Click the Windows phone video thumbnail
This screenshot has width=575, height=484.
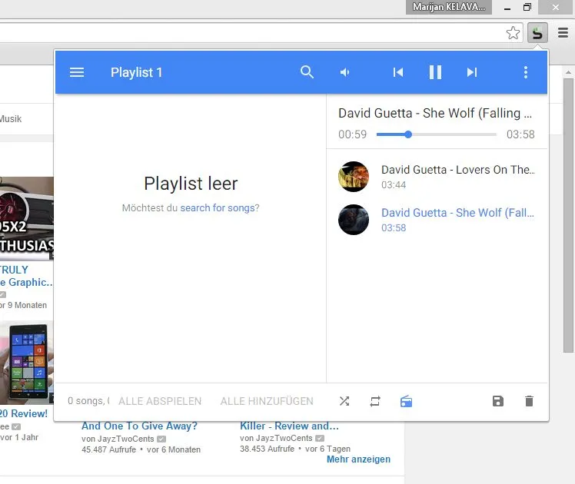[26, 363]
